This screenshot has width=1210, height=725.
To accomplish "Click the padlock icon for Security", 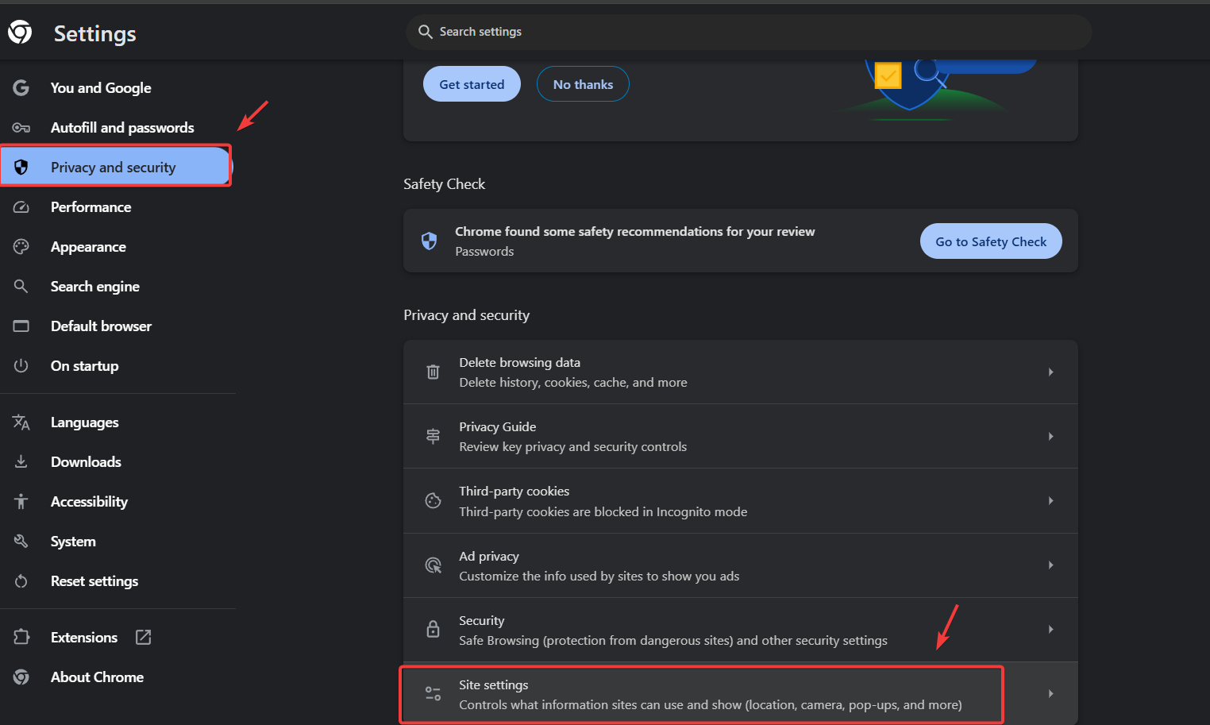I will point(433,629).
